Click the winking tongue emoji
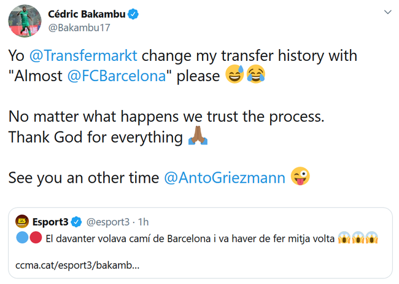Screen dimensions: 399x284 click(x=300, y=176)
